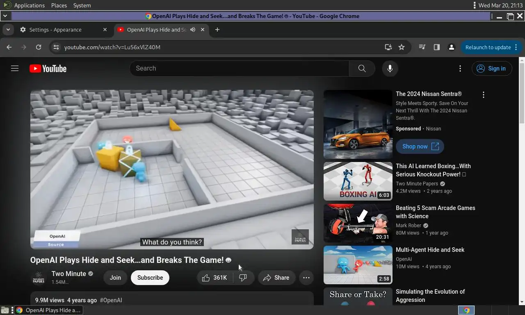Image resolution: width=525 pixels, height=315 pixels.
Task: Click the video player to pause
Action: (172, 169)
